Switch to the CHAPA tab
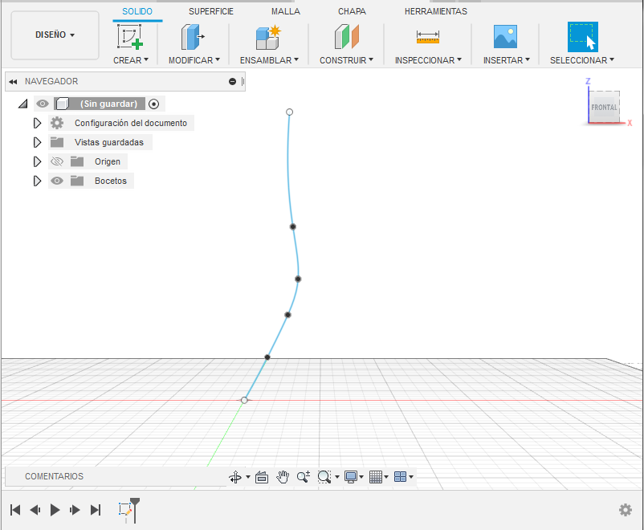This screenshot has width=644, height=530. (352, 11)
